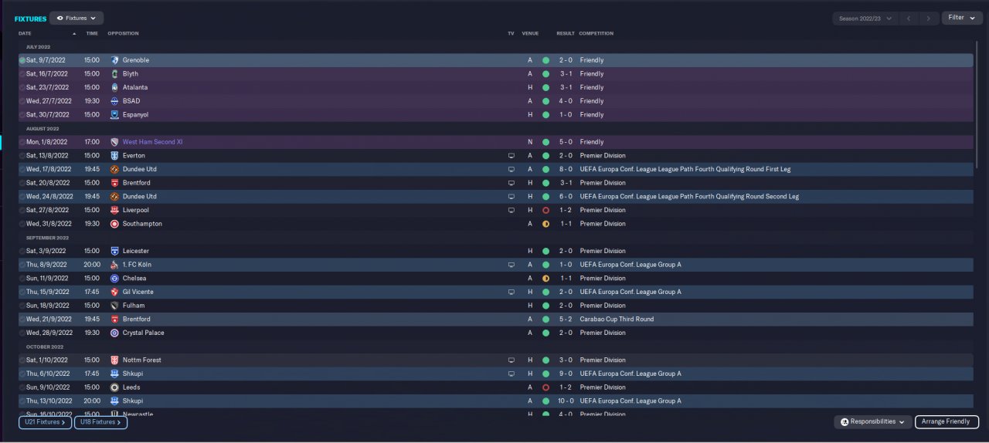989x443 pixels.
Task: Click the Leeds club badge icon
Action: (114, 387)
